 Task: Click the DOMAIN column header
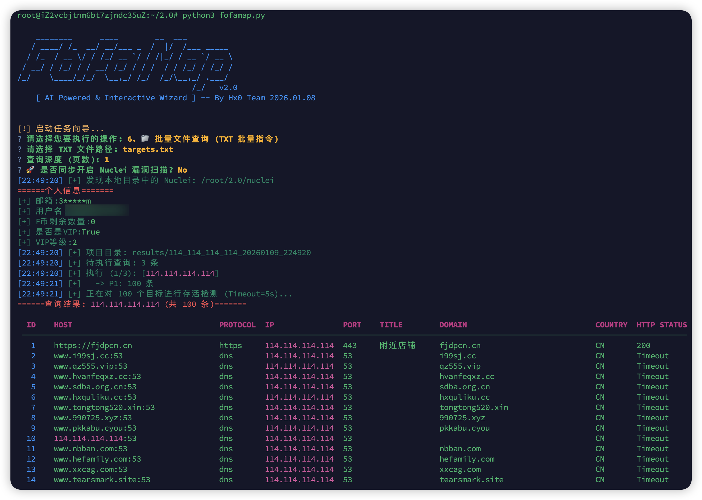tap(453, 325)
